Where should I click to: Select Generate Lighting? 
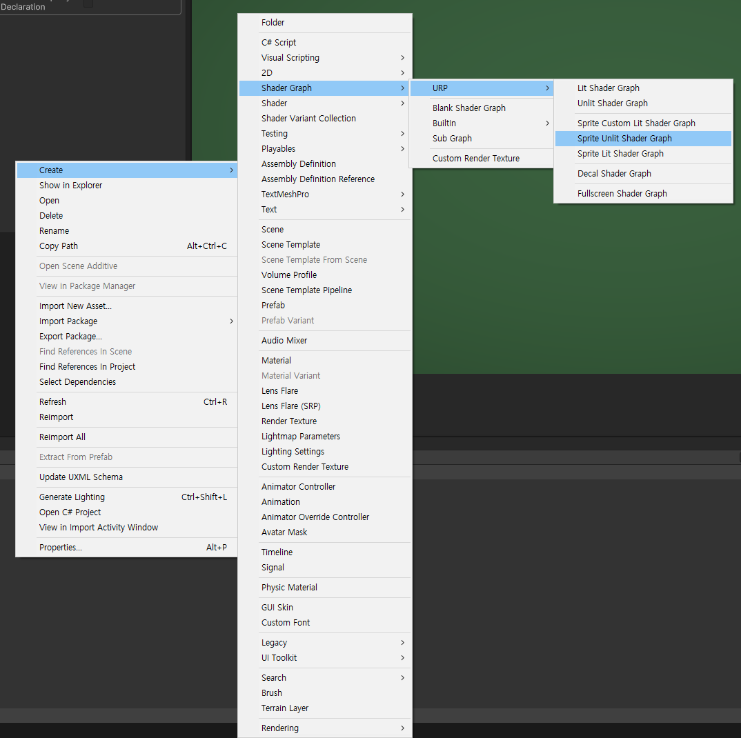click(127, 497)
